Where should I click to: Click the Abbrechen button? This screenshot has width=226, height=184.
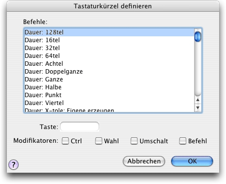click(144, 161)
